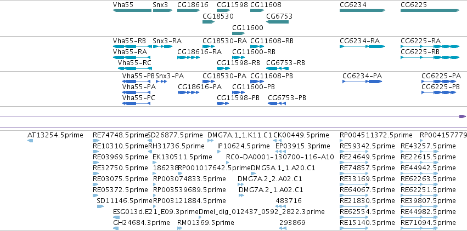Viewport: 467px width, 231px height.
Task: Click the CG6753-RB transcript
Action: (x=277, y=68)
